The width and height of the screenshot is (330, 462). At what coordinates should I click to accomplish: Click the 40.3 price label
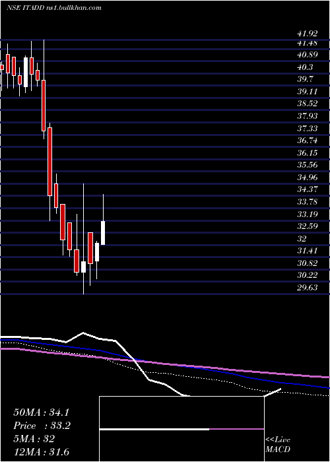(305, 67)
